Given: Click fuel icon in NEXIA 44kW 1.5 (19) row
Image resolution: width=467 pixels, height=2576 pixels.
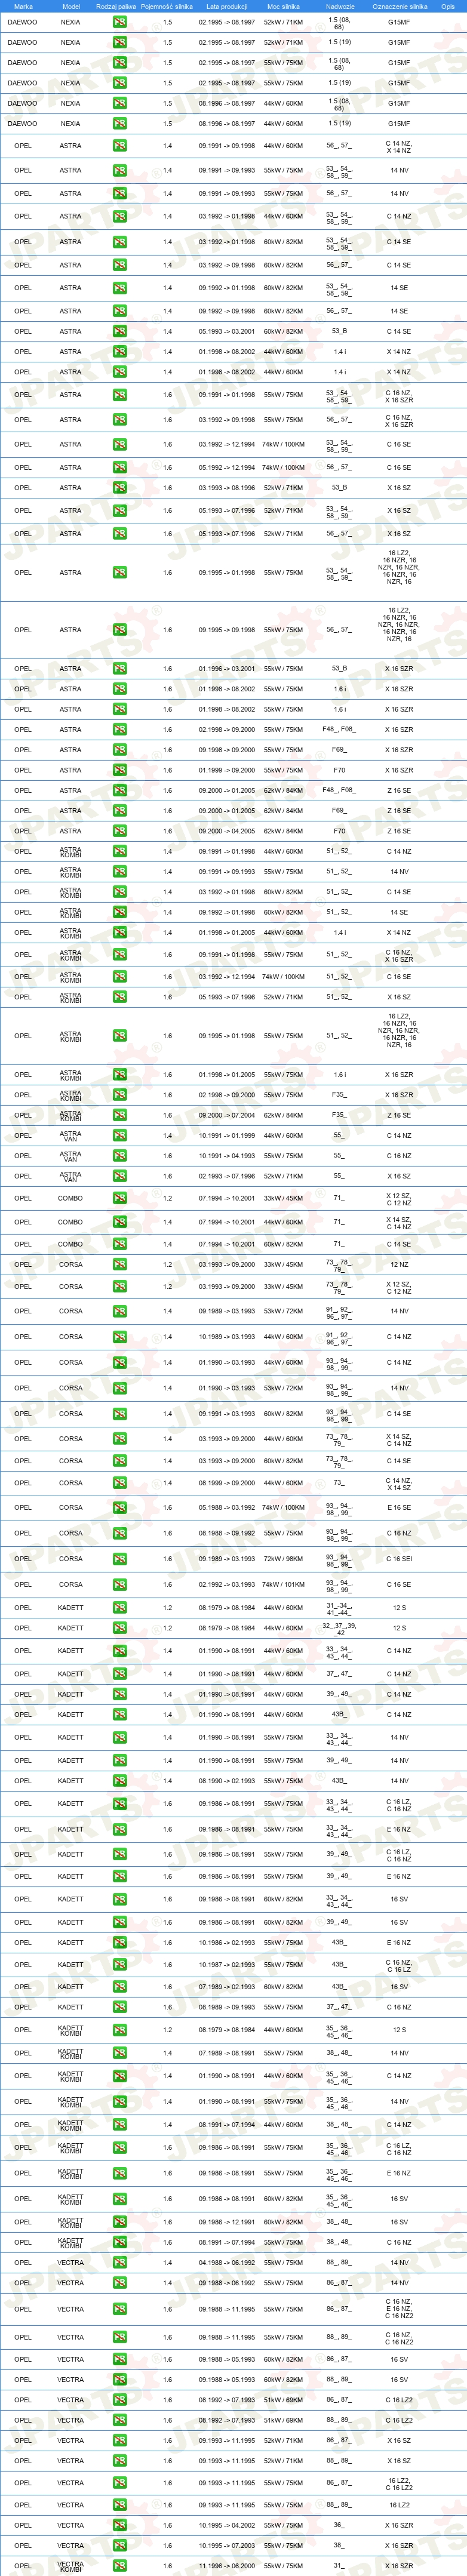Looking at the screenshot, I should pos(119,124).
